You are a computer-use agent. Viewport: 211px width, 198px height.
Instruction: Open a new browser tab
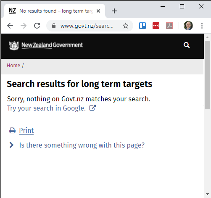click(x=114, y=11)
